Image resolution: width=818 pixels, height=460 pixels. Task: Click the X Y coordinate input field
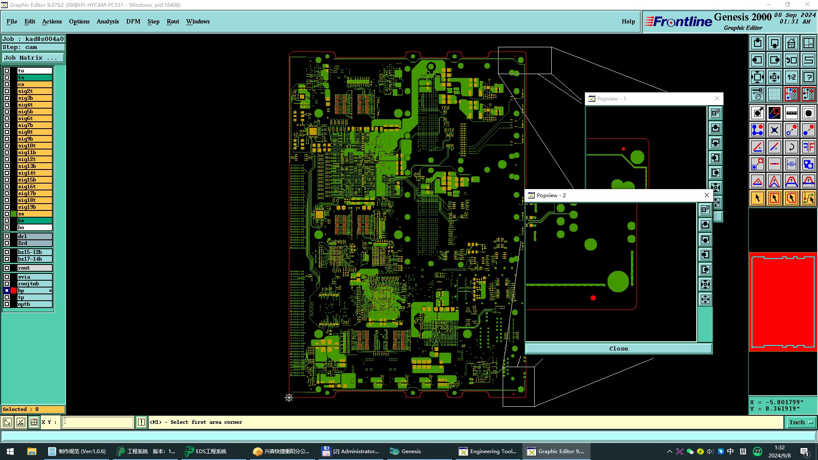[x=98, y=422]
